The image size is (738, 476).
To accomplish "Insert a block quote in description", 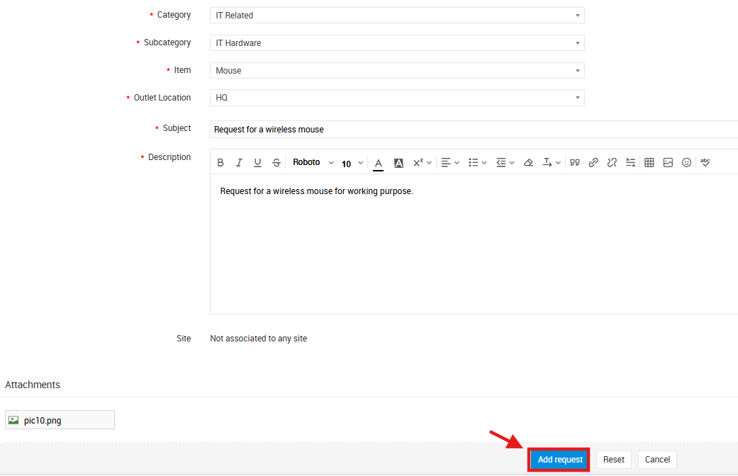I will coord(575,163).
